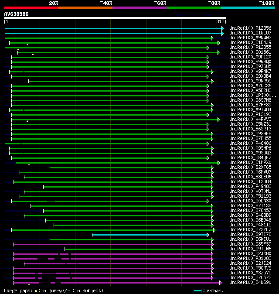
Task: Click the yellow gap marker under C1E4J9
Action: point(27,44)
